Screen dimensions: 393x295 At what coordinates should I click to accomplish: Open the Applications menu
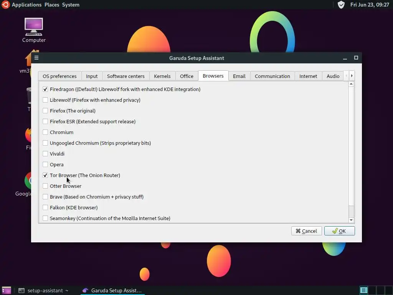(26, 5)
